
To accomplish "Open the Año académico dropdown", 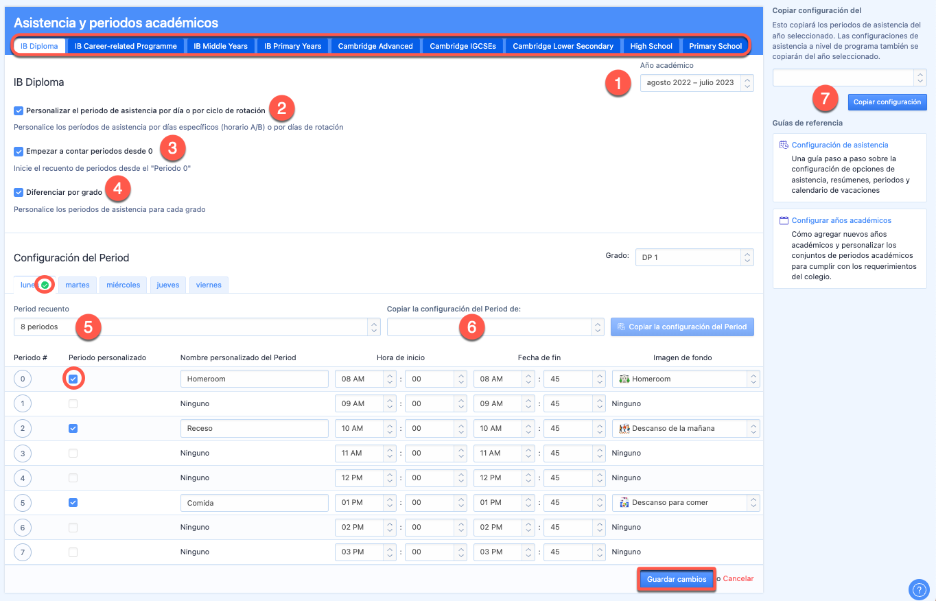I will (x=696, y=83).
